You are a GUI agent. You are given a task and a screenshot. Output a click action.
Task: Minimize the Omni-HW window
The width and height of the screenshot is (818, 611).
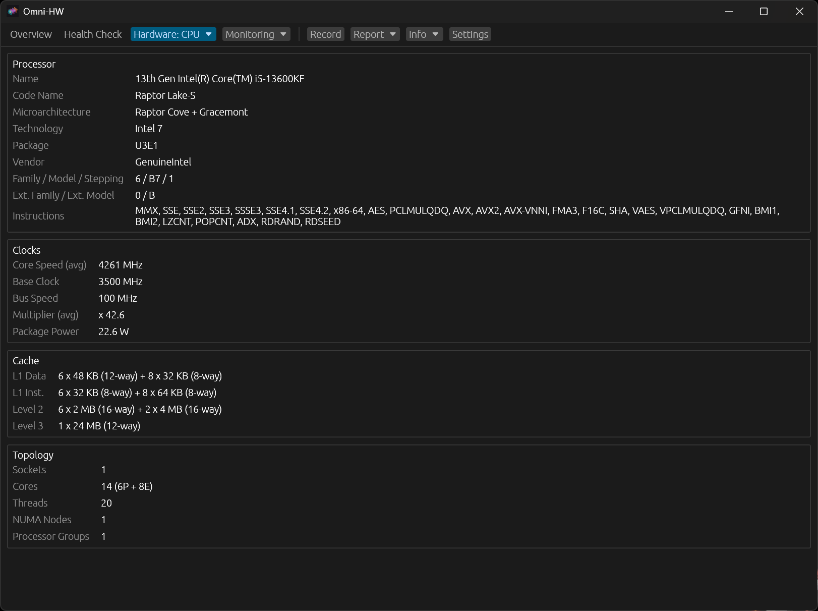point(729,11)
